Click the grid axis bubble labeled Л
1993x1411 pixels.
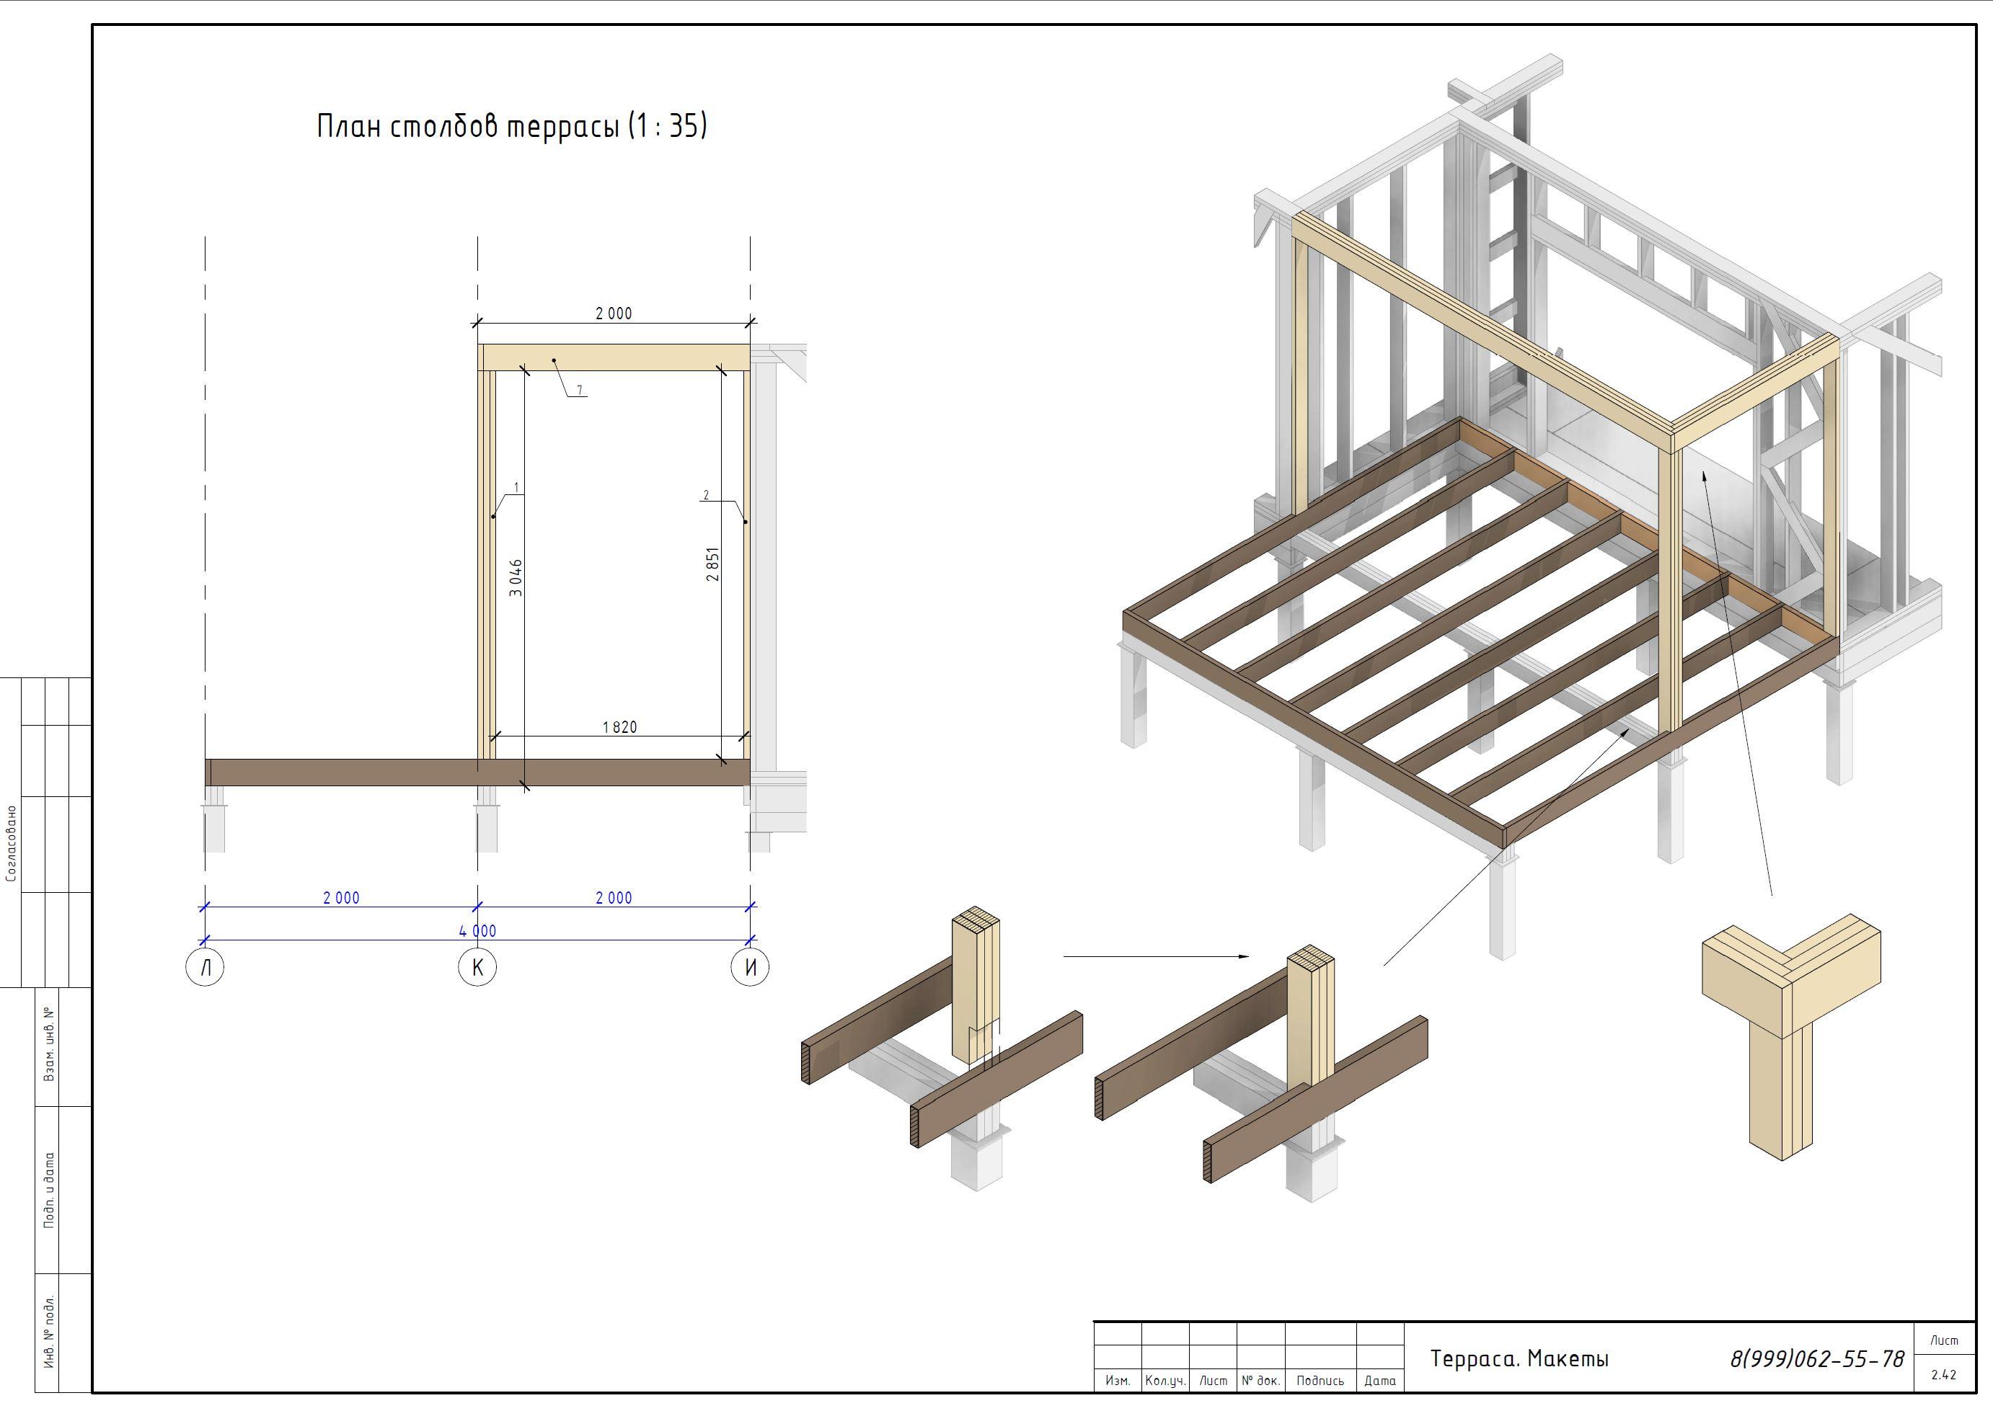pos(205,967)
